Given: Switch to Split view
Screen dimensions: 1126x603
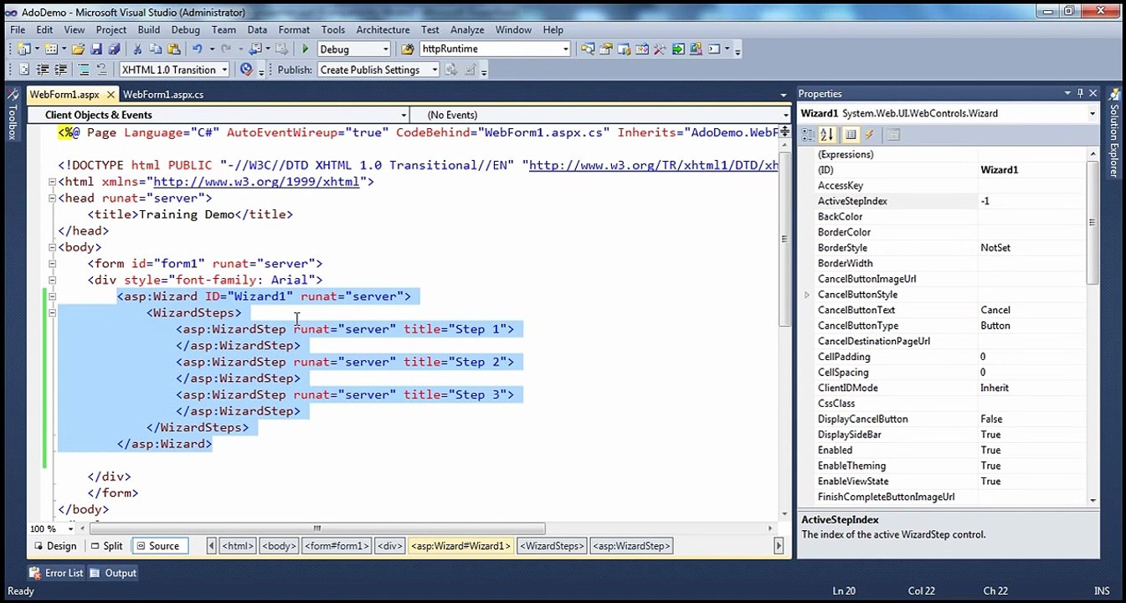Looking at the screenshot, I should coord(106,546).
